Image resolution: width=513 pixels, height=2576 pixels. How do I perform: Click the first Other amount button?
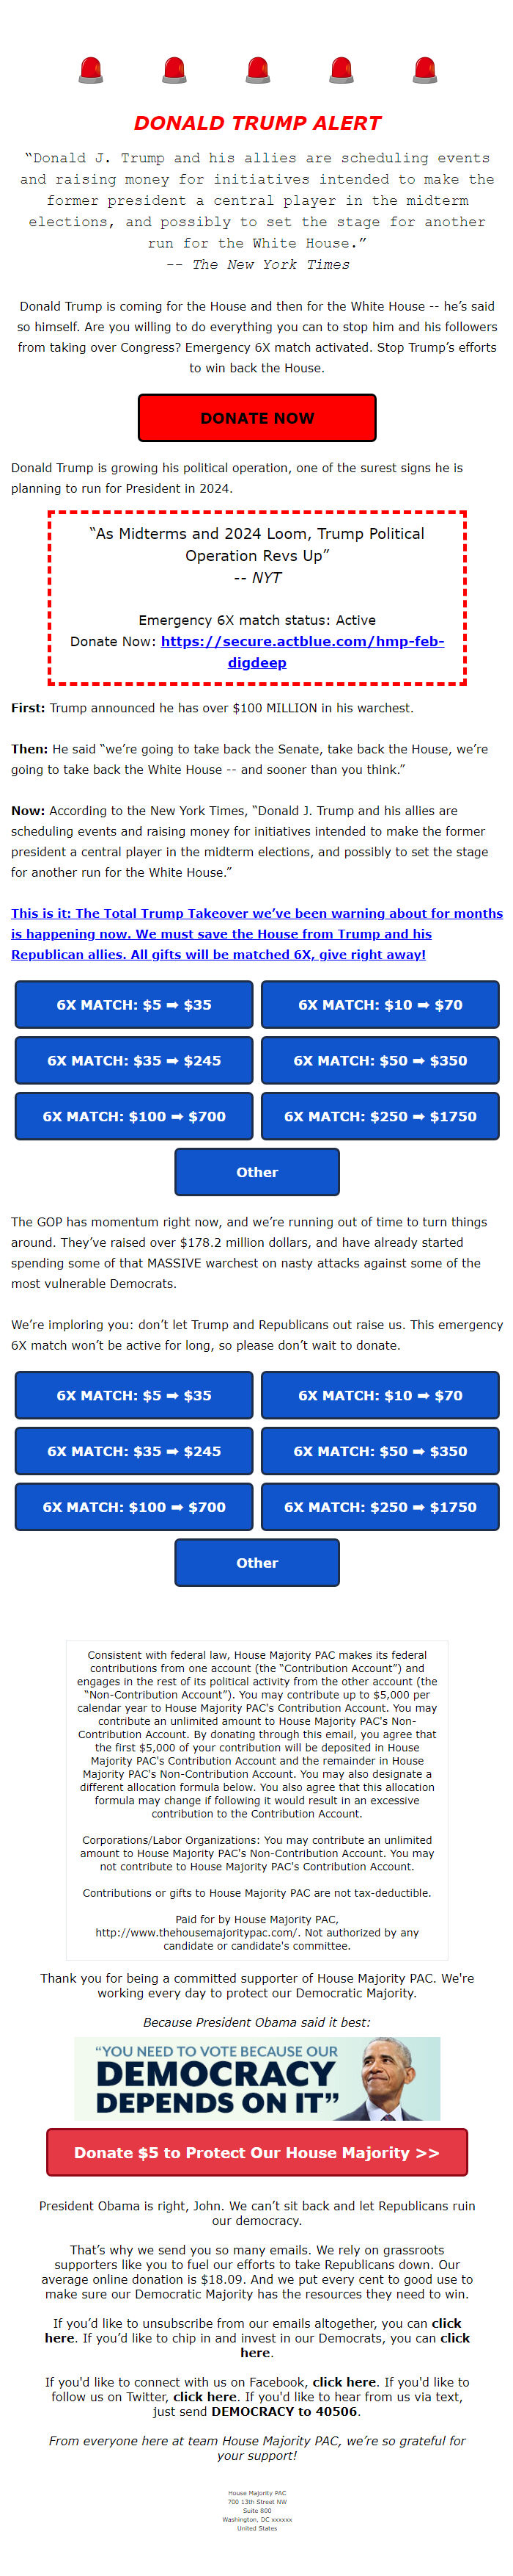[256, 1172]
